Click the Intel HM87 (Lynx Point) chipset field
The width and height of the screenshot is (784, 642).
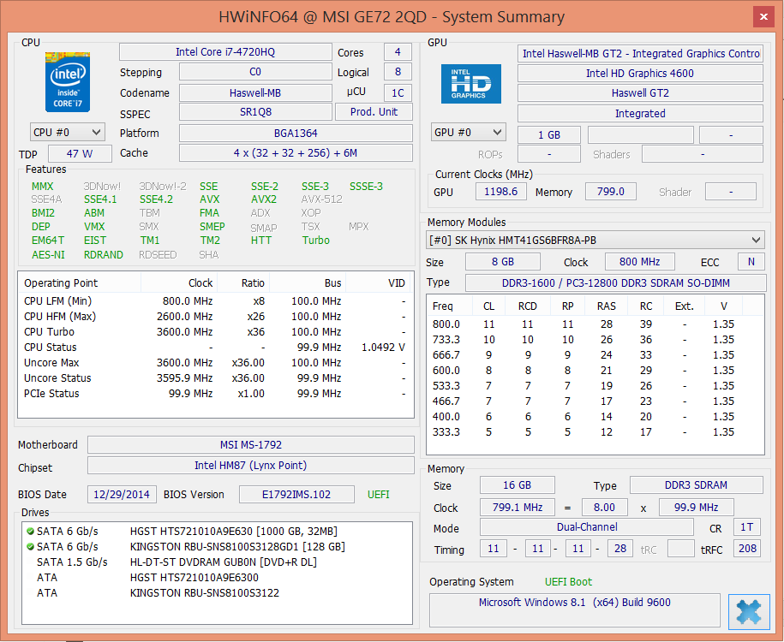tap(251, 466)
